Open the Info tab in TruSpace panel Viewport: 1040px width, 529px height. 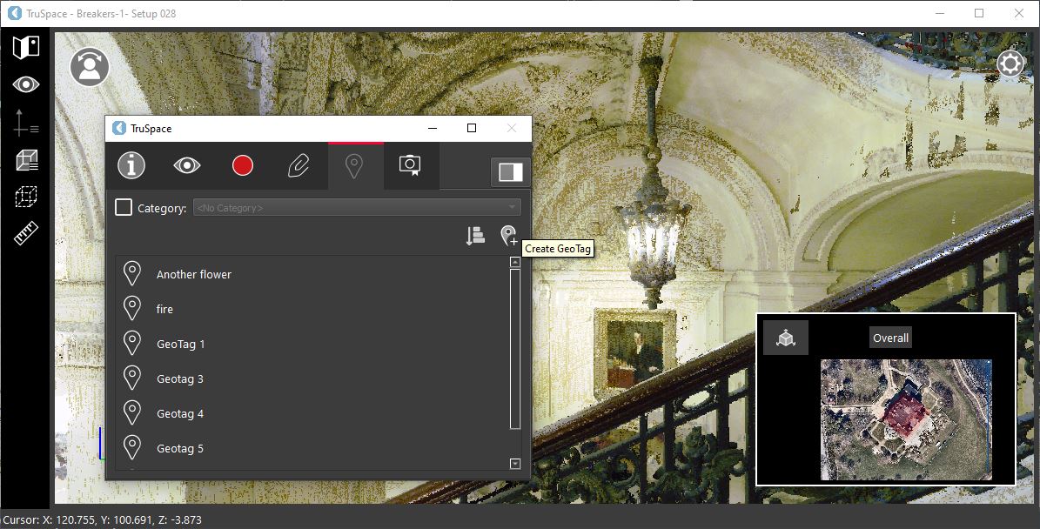point(131,165)
